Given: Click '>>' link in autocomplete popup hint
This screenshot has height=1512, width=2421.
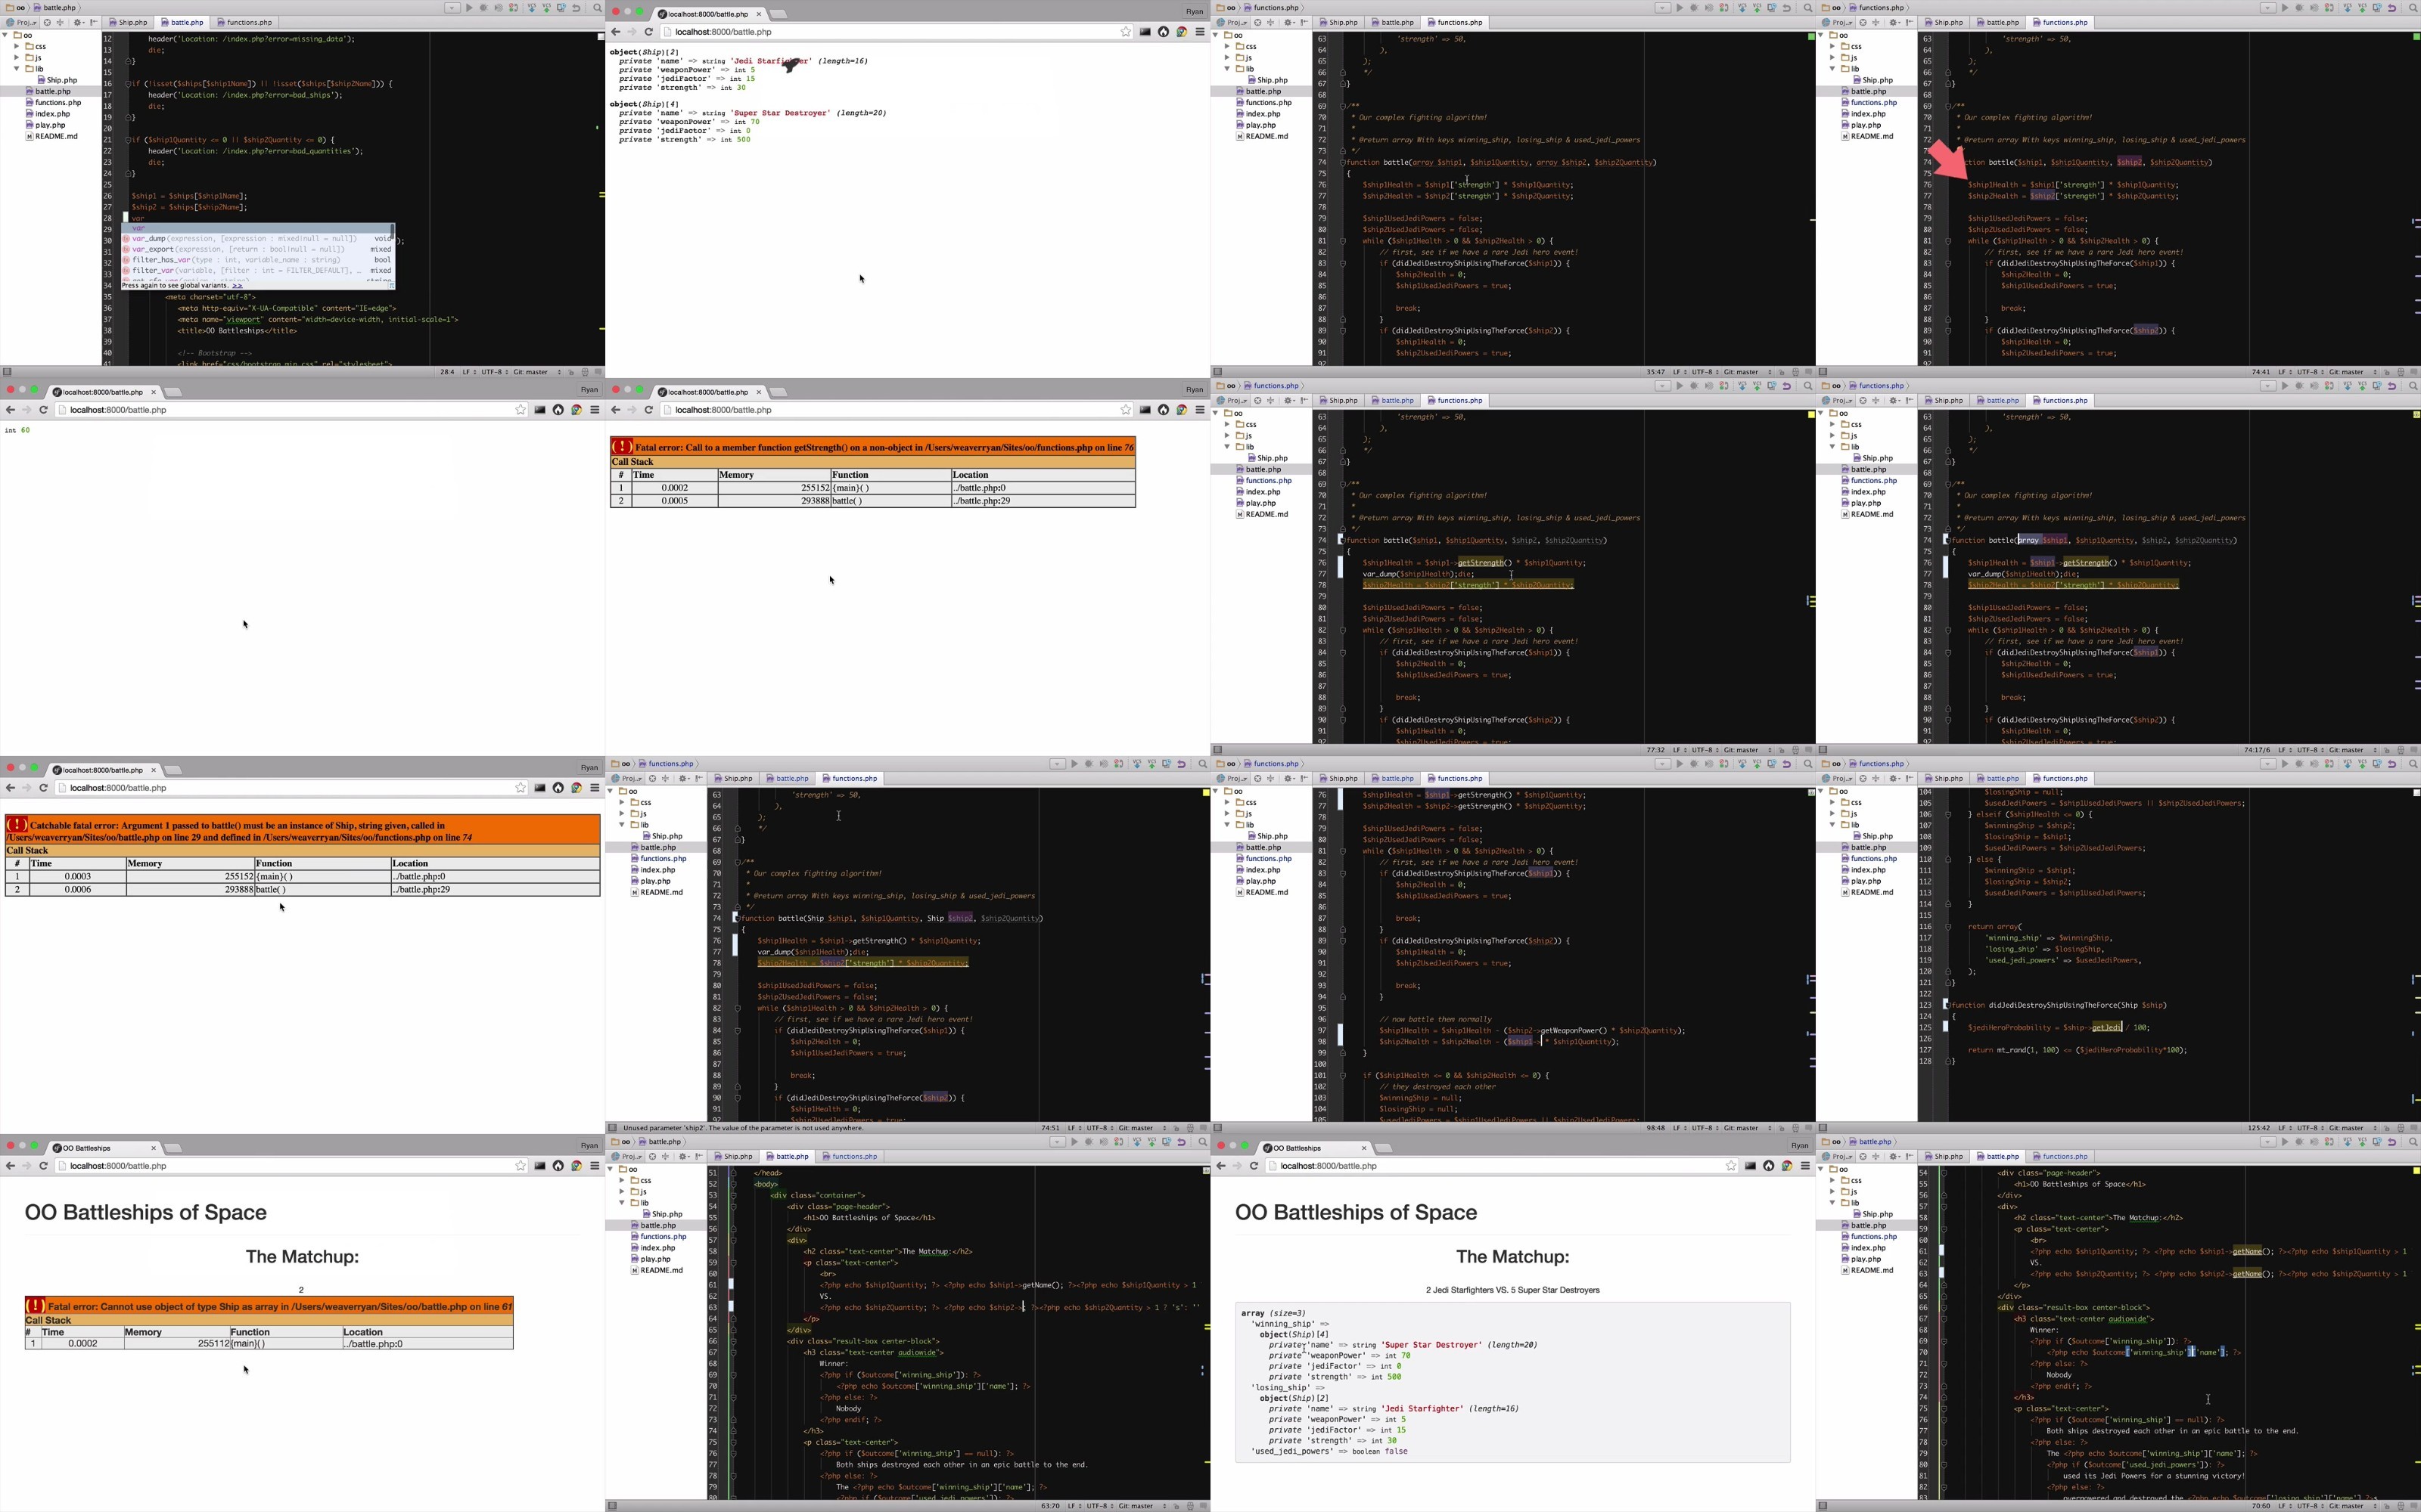Looking at the screenshot, I should 237,286.
